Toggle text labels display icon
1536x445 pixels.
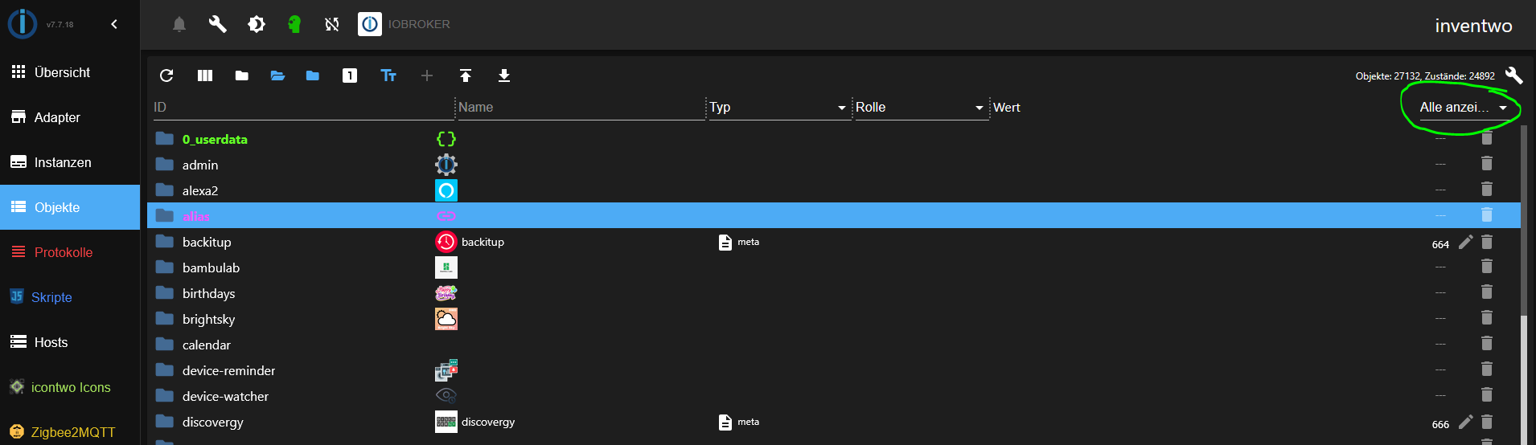pos(388,76)
